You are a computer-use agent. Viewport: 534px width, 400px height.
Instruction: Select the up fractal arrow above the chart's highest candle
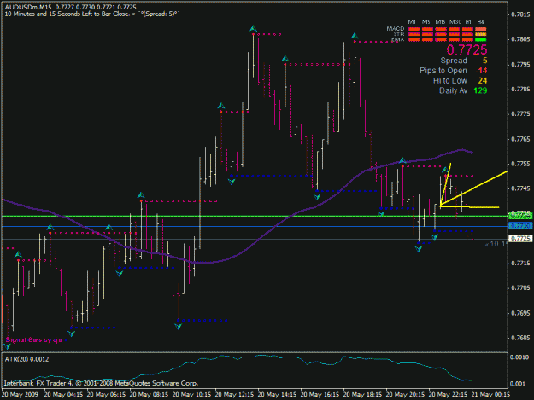point(253,28)
